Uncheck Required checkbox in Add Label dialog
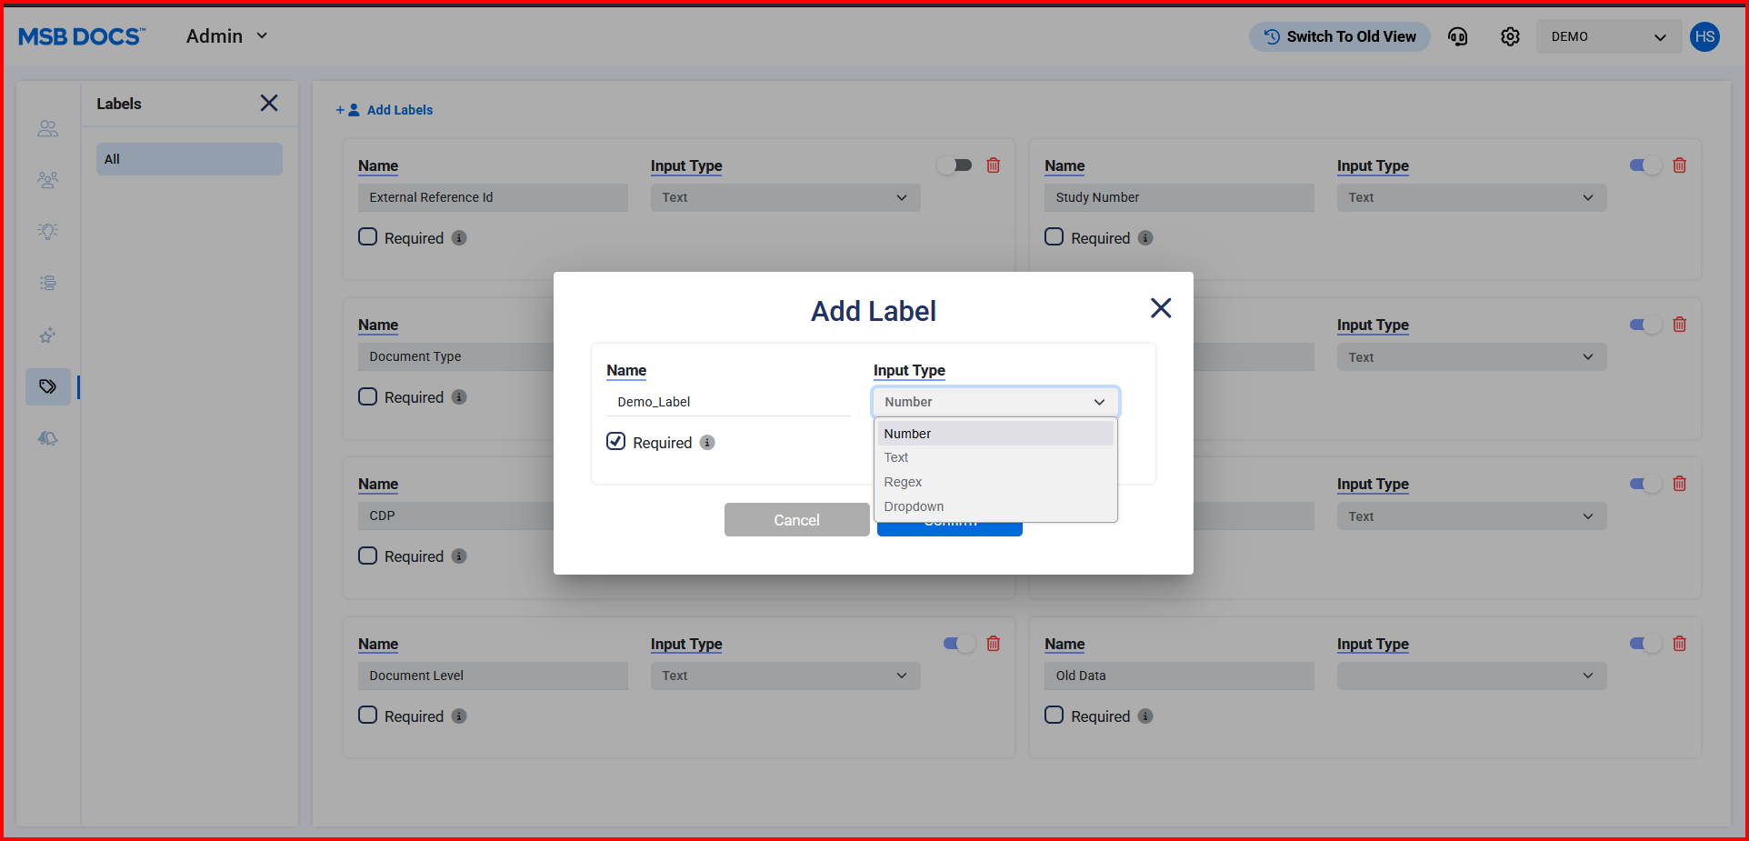Screen dimensions: 1749x841 click(x=616, y=442)
